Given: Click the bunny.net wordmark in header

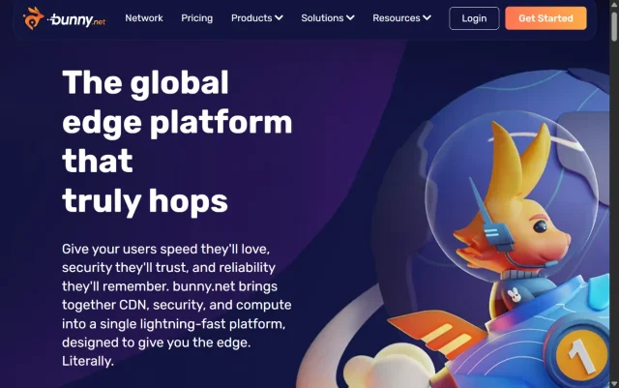Looking at the screenshot, I should pyautogui.click(x=77, y=19).
